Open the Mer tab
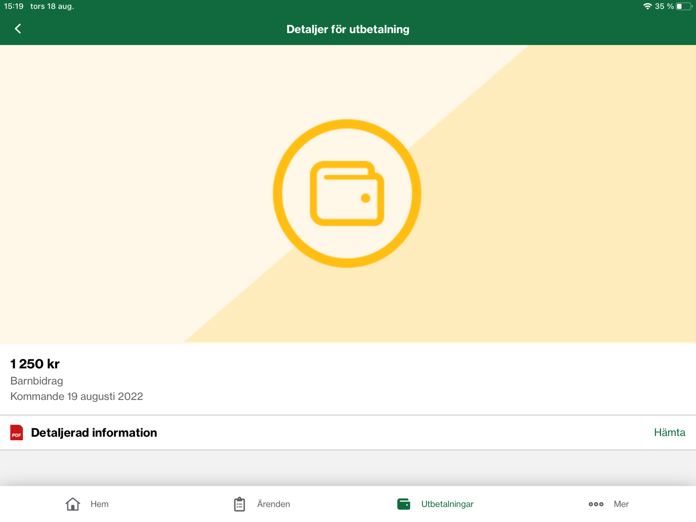 609,504
